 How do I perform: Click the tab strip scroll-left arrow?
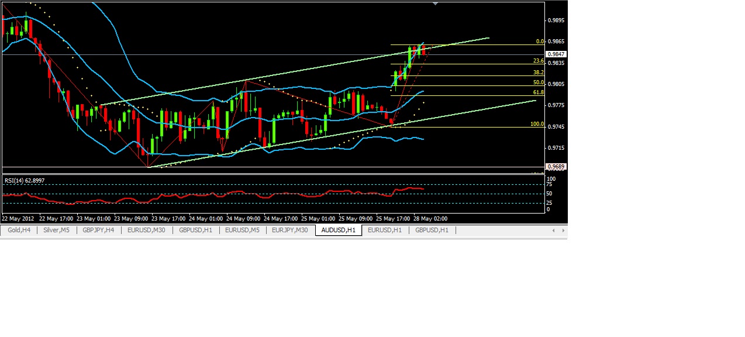tap(554, 231)
